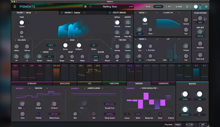Click the Filter 1 Cutoff knob
This screenshot has height=127, width=220.
pyautogui.click(x=145, y=20)
